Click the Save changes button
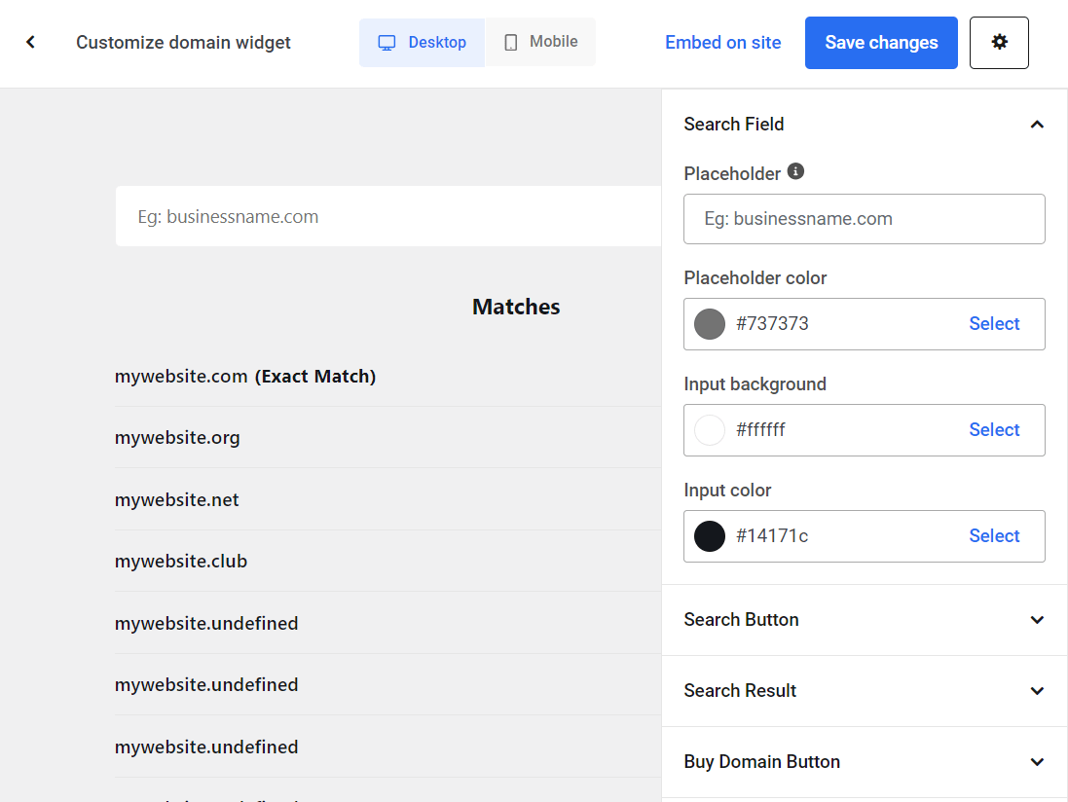The width and height of the screenshot is (1068, 802). (880, 42)
